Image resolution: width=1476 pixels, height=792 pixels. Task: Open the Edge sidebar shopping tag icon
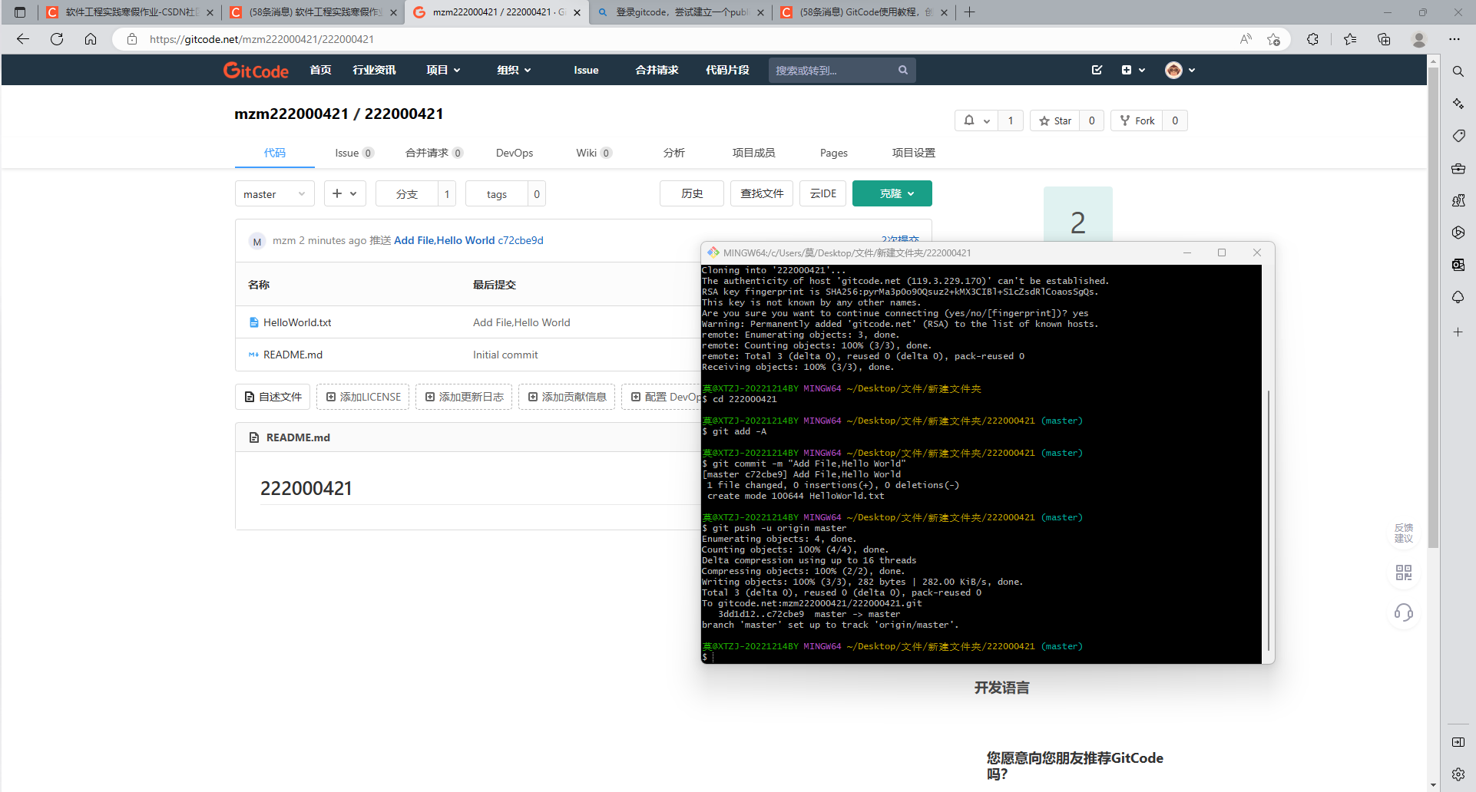coord(1458,136)
